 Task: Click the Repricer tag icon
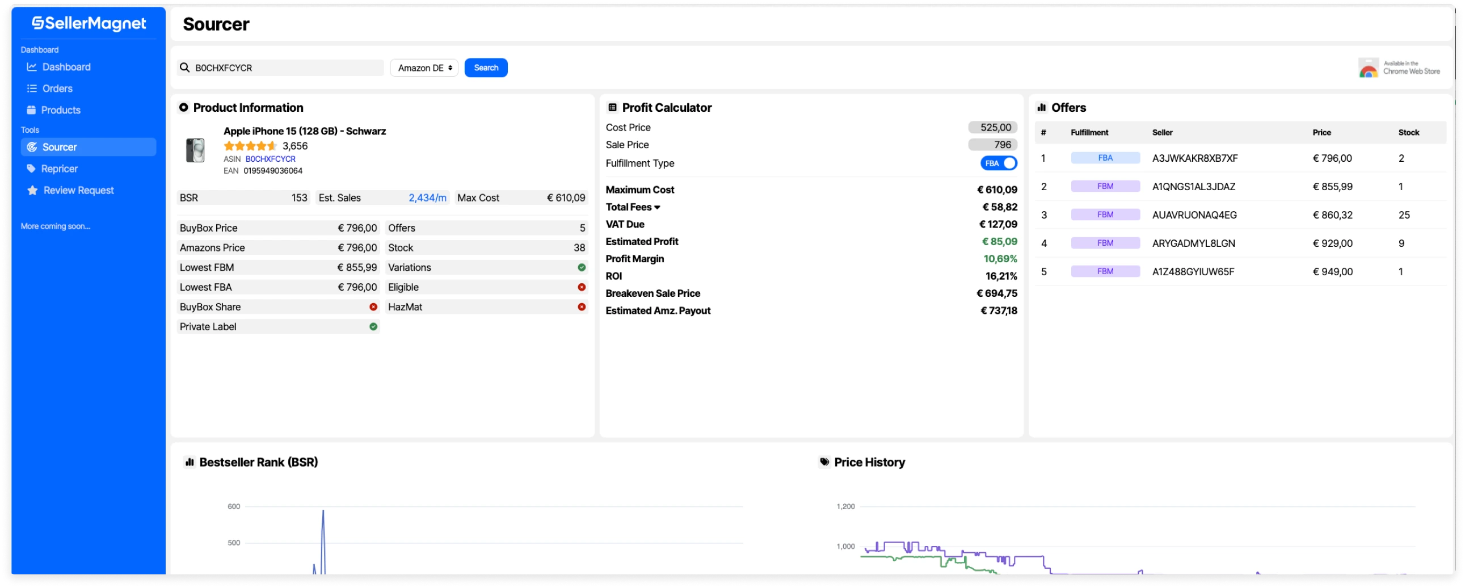(31, 169)
